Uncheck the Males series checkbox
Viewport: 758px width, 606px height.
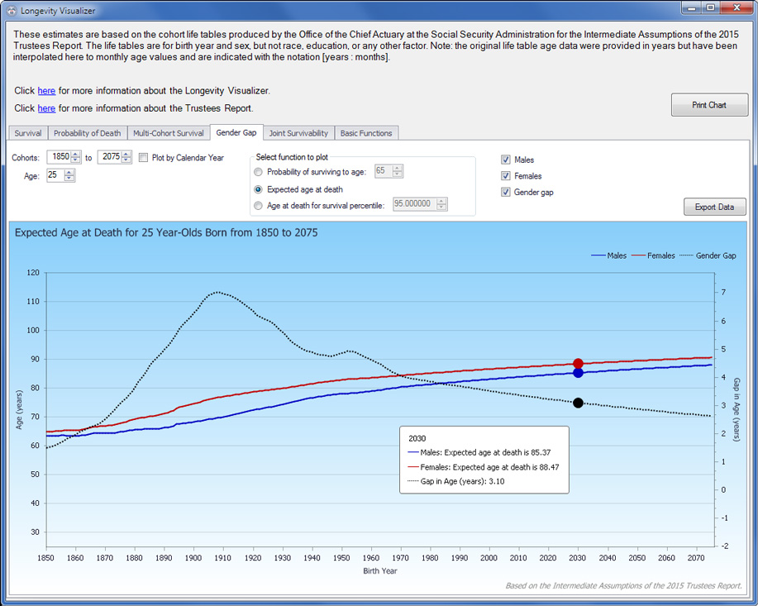click(x=506, y=160)
